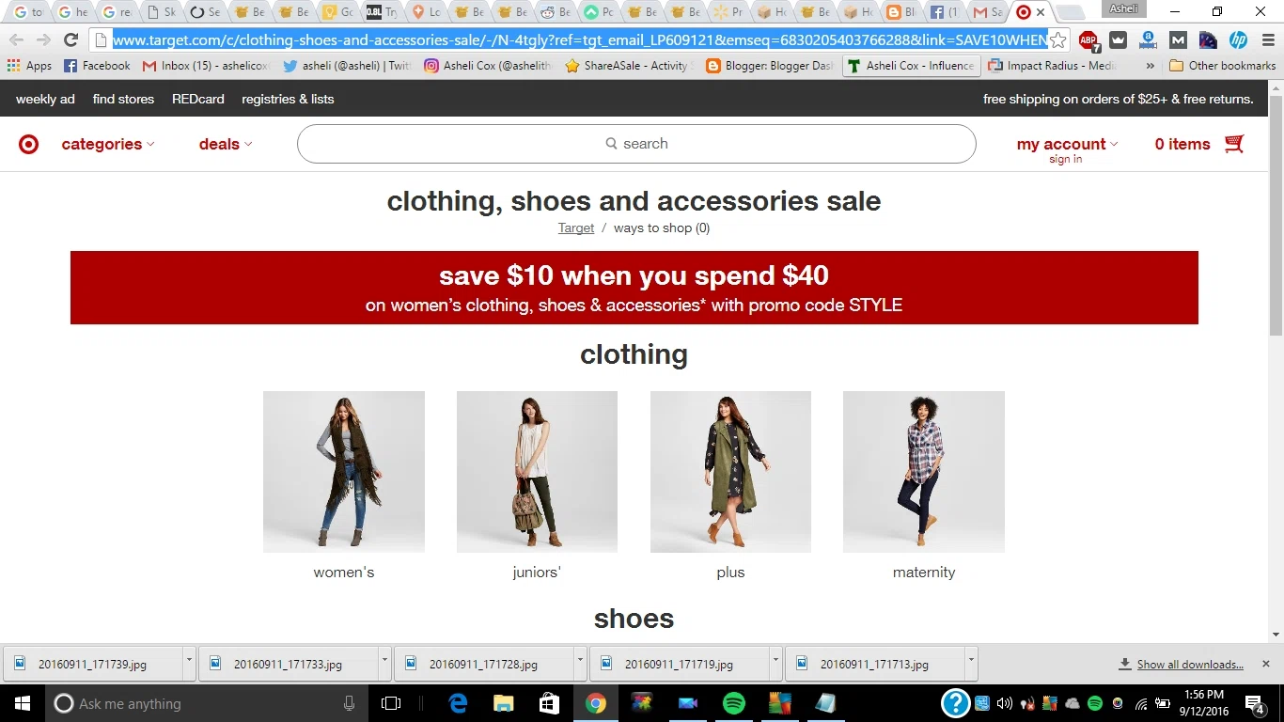Expand the my account menu
The width and height of the screenshot is (1284, 722).
(x=1067, y=144)
